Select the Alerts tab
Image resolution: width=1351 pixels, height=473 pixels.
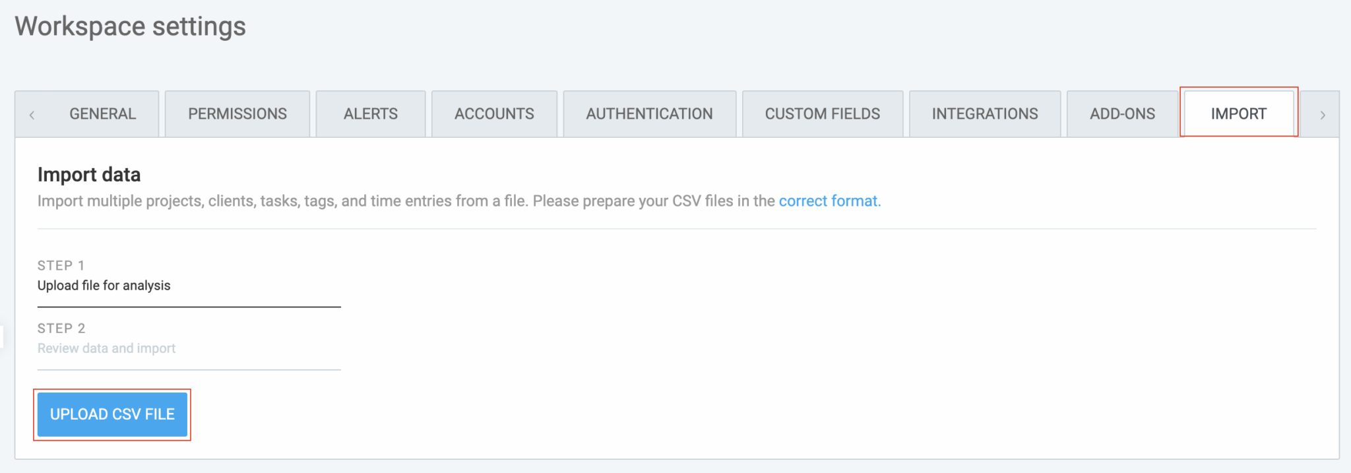tap(370, 113)
